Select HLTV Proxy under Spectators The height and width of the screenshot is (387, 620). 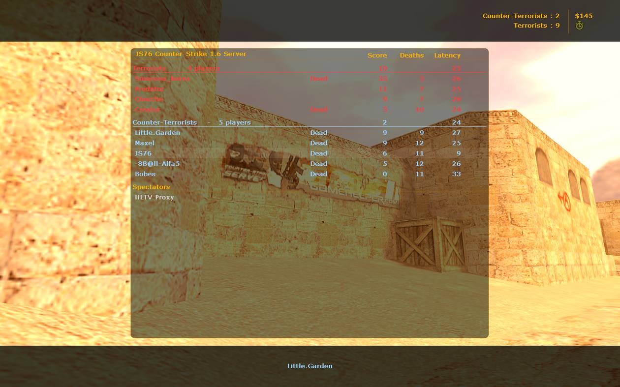pyautogui.click(x=155, y=197)
